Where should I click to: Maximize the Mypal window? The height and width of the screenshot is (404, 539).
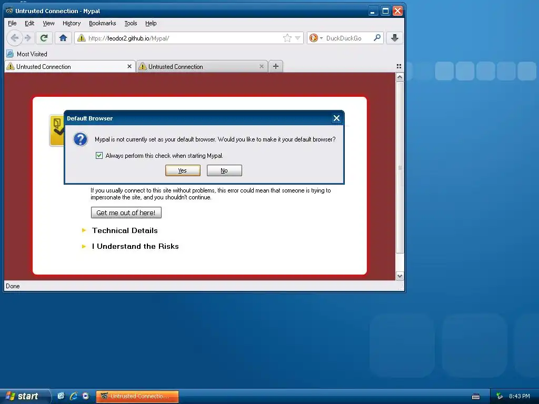(x=385, y=11)
